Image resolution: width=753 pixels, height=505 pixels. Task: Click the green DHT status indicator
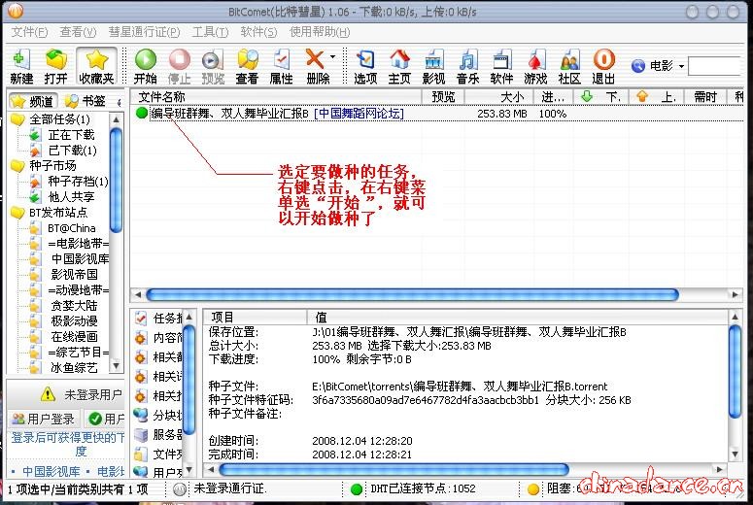tap(357, 489)
